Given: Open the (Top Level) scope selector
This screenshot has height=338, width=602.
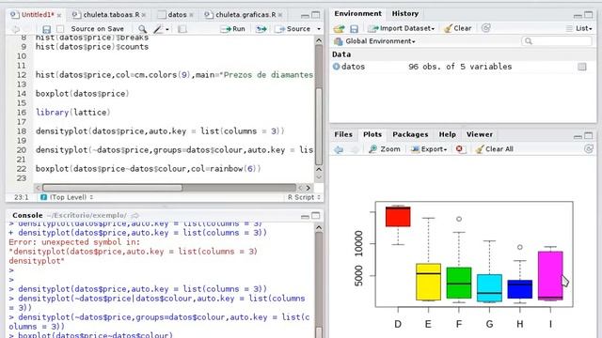Looking at the screenshot, I should click(x=71, y=197).
